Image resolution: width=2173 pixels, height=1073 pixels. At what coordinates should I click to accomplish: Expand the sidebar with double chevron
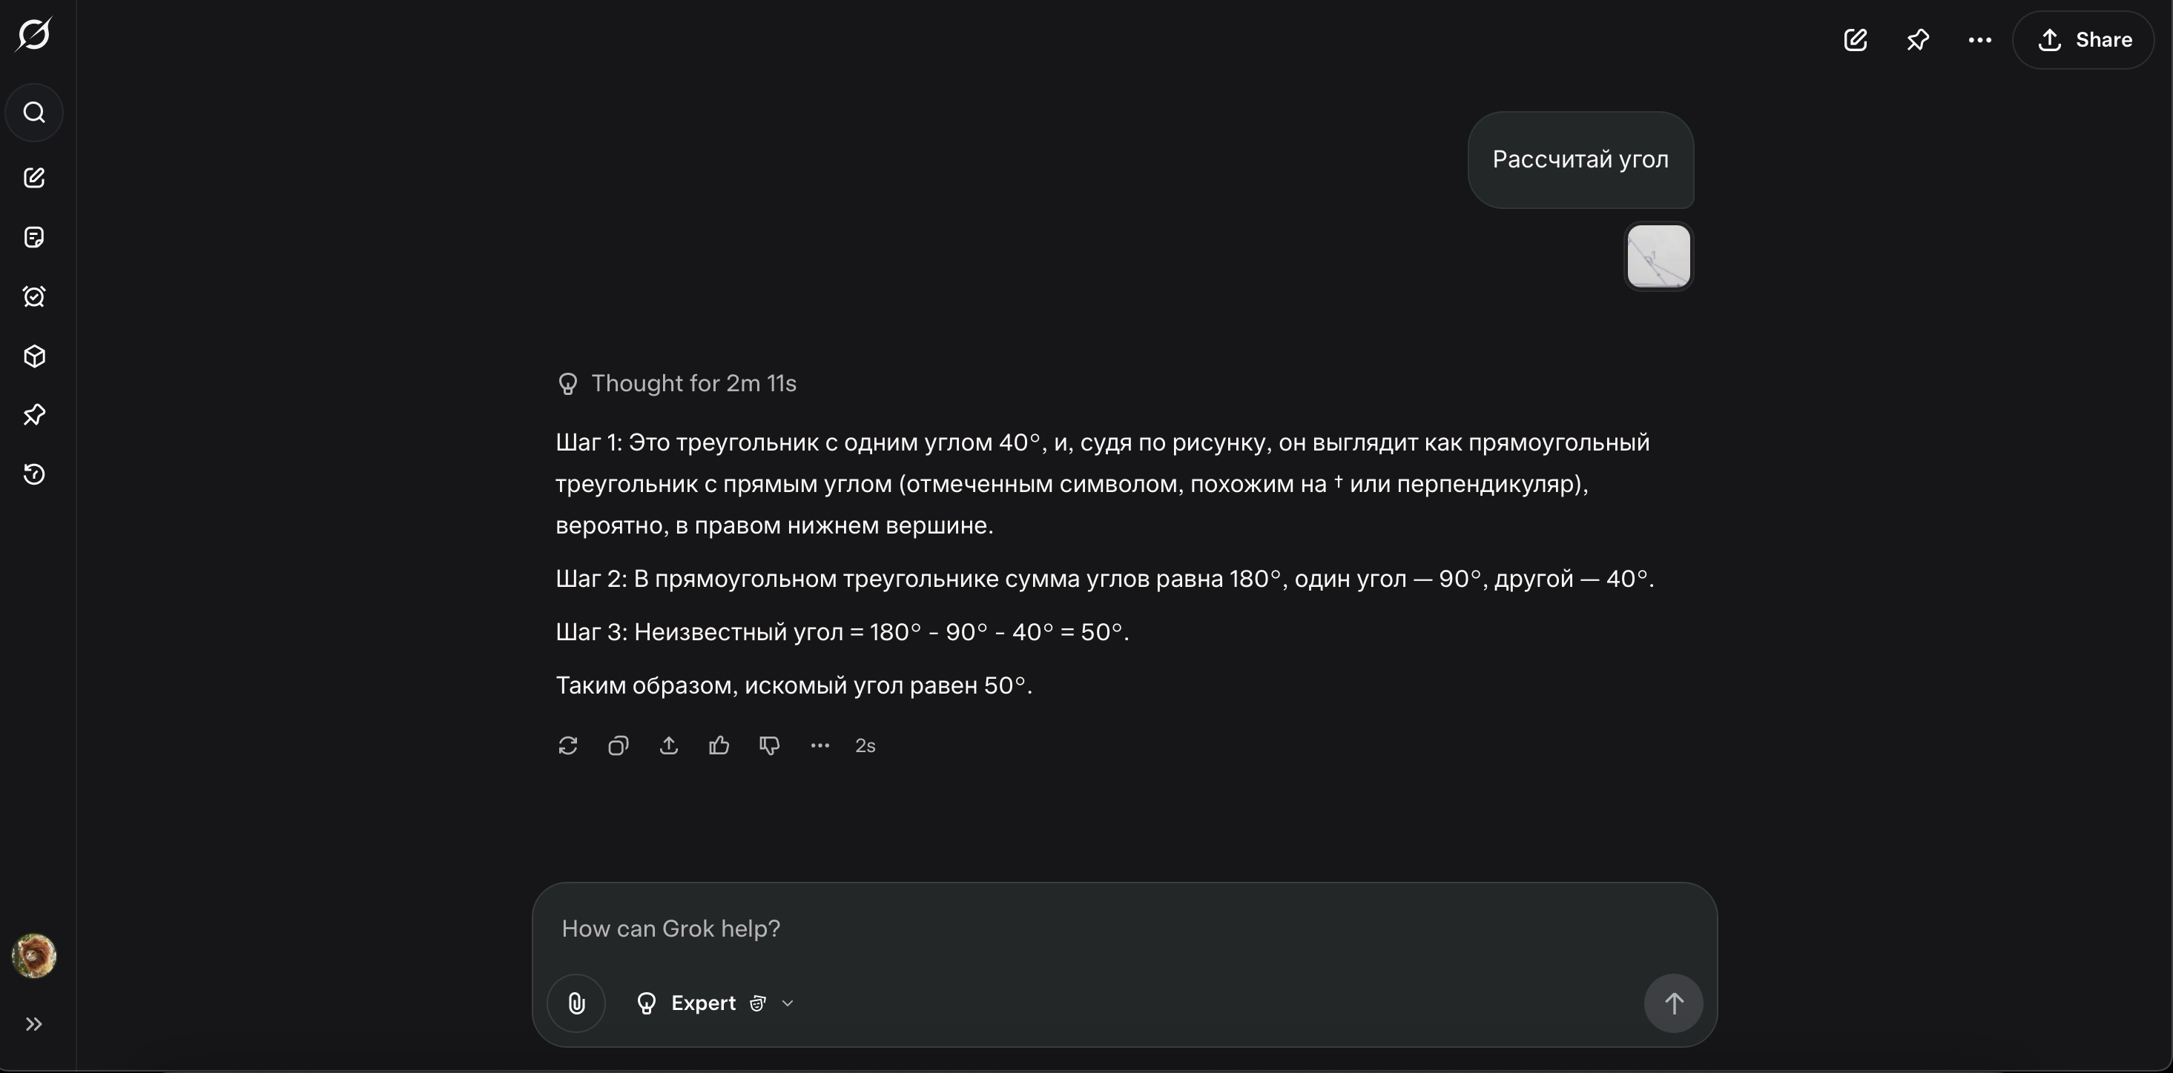coord(33,1024)
